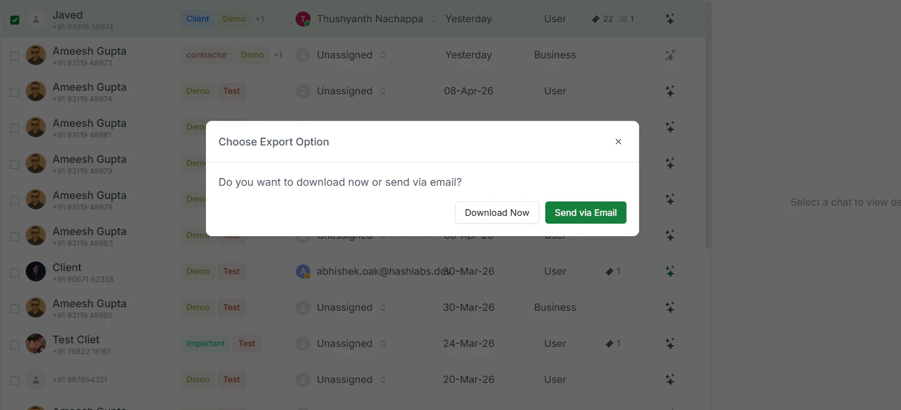Image resolution: width=901 pixels, height=410 pixels.
Task: Open the assignee dropdown for Thushyanth Nachappa
Action: (x=433, y=19)
